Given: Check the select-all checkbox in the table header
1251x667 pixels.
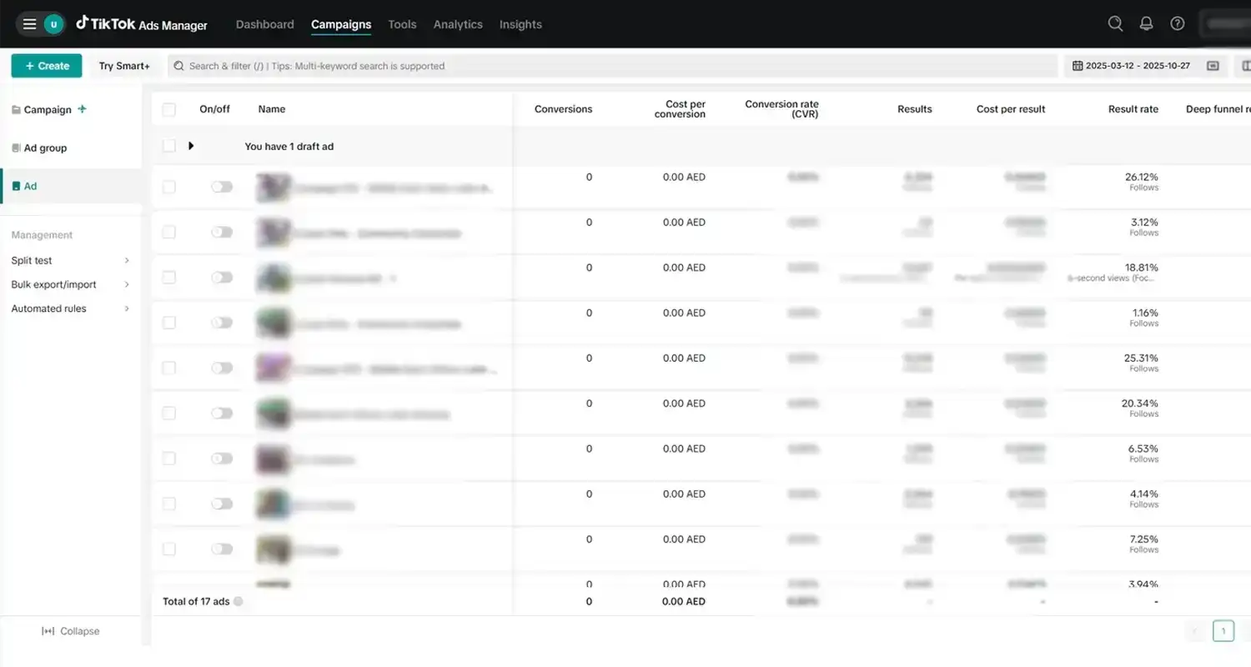Looking at the screenshot, I should coord(169,109).
